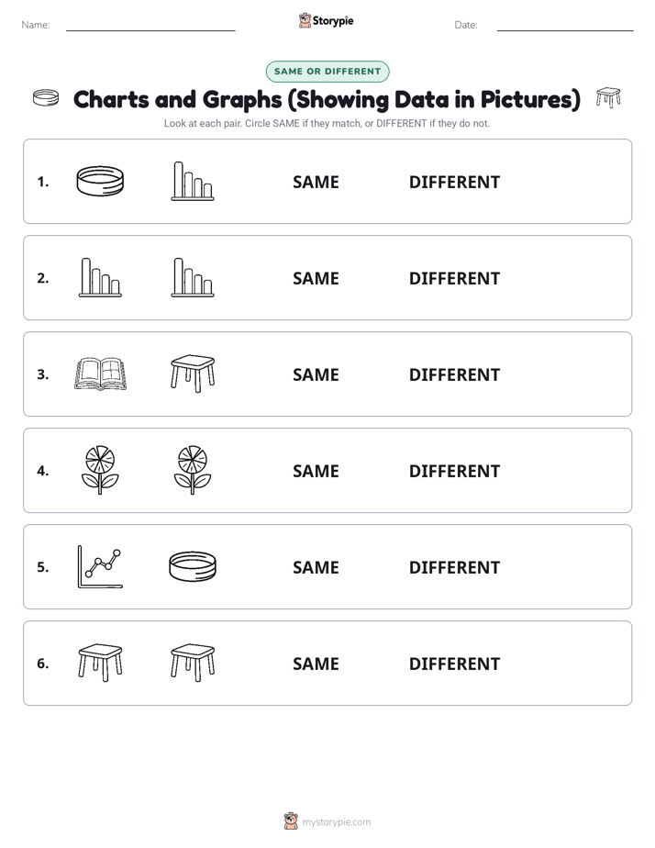The image size is (655, 848).
Task: Click the bar chart icon in row 1
Action: 193,181
